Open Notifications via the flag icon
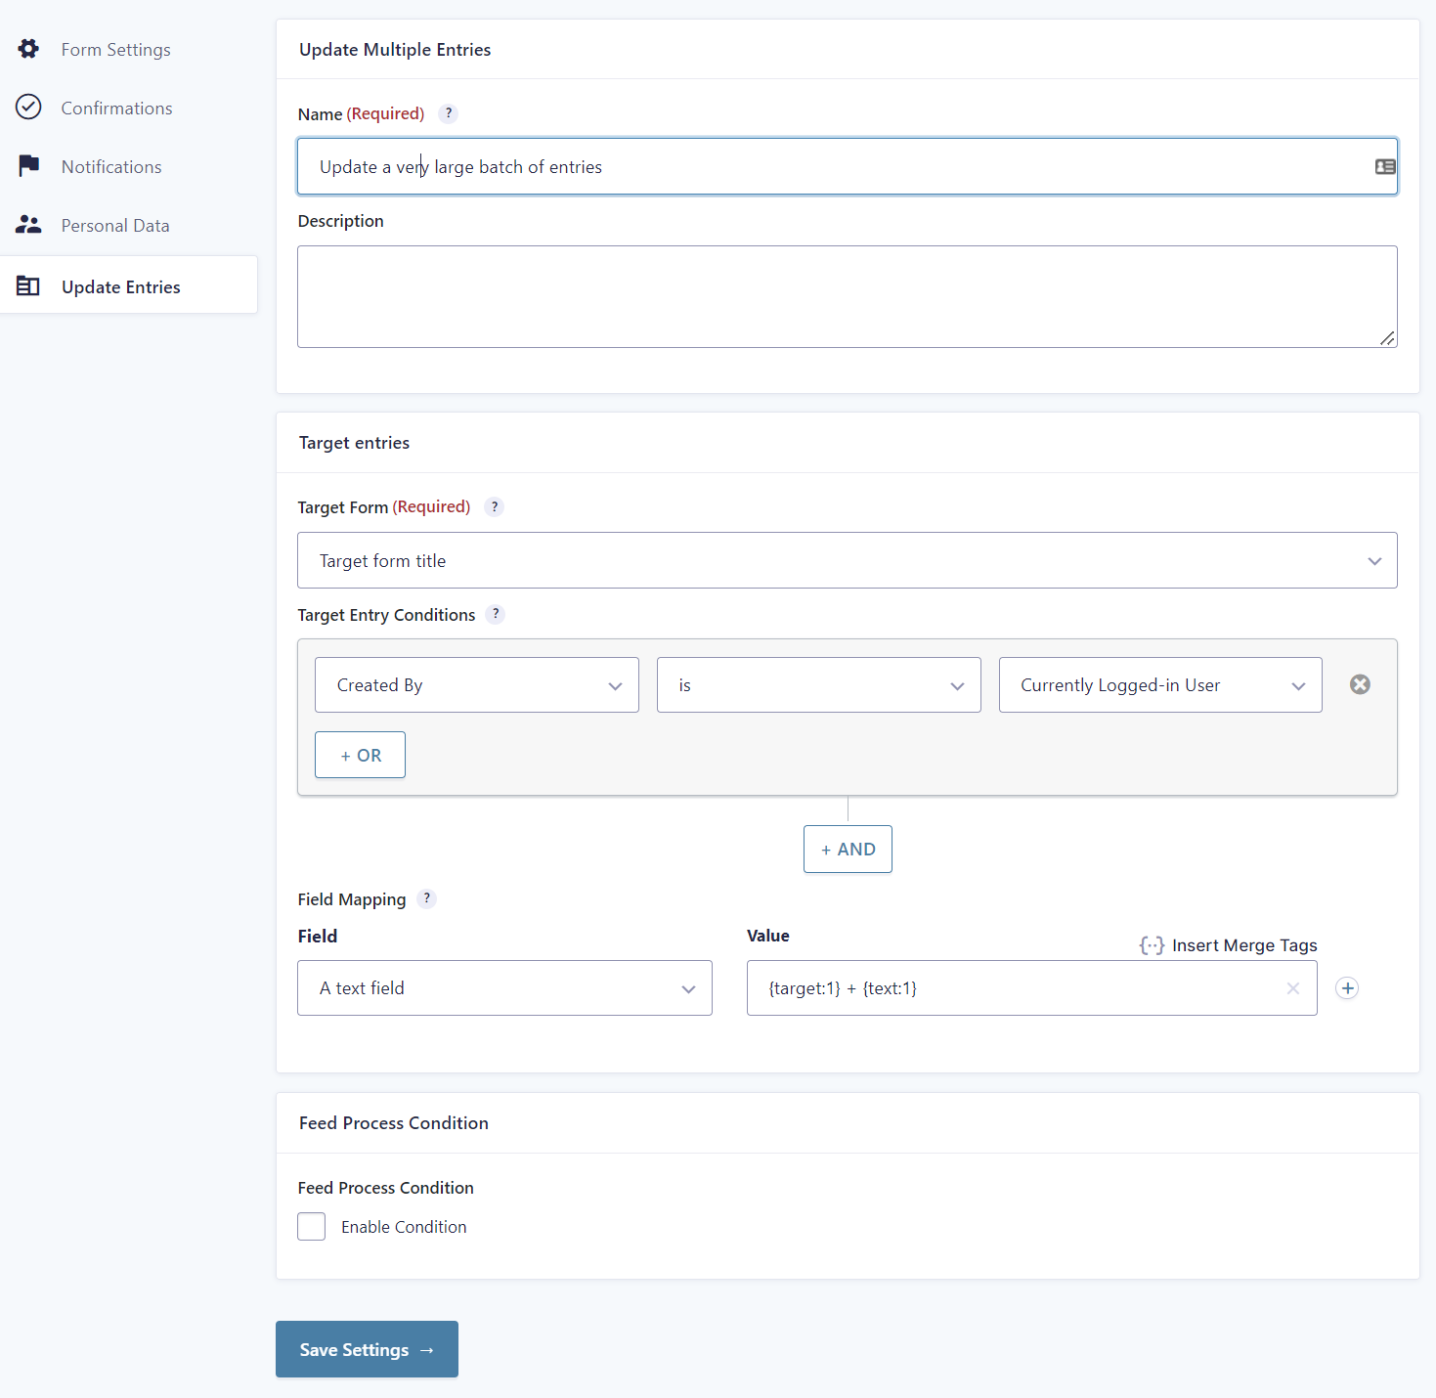Screen dimensions: 1436x1398 click(x=28, y=165)
